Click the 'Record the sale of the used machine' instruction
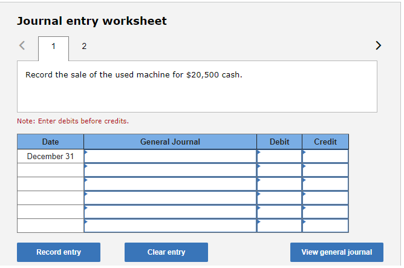 134,75
